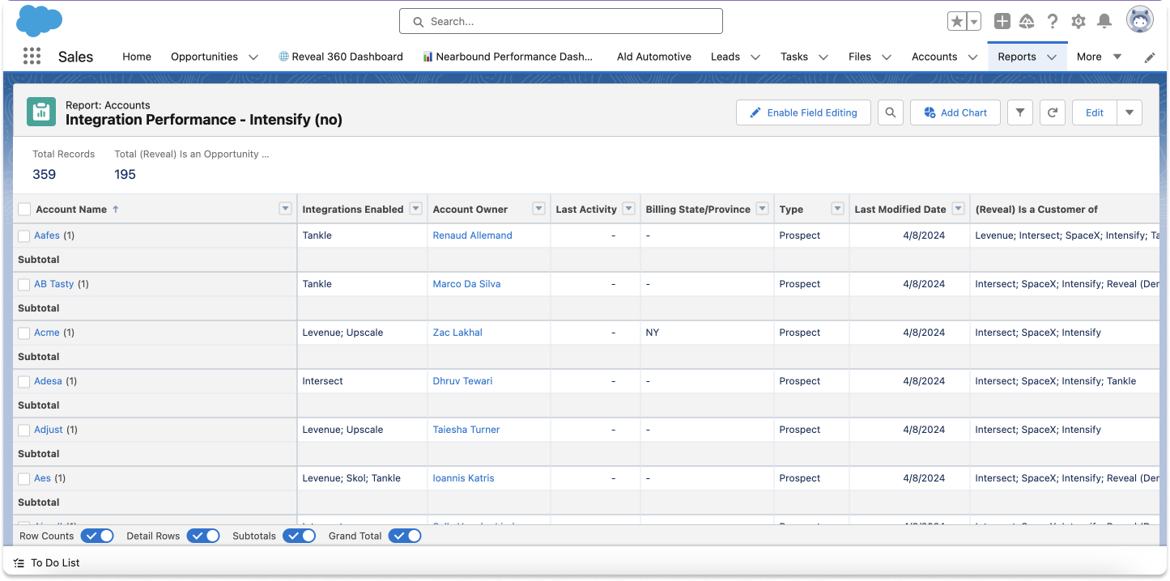This screenshot has width=1170, height=581.
Task: Switch to Ald Automotive tab
Action: click(x=654, y=57)
